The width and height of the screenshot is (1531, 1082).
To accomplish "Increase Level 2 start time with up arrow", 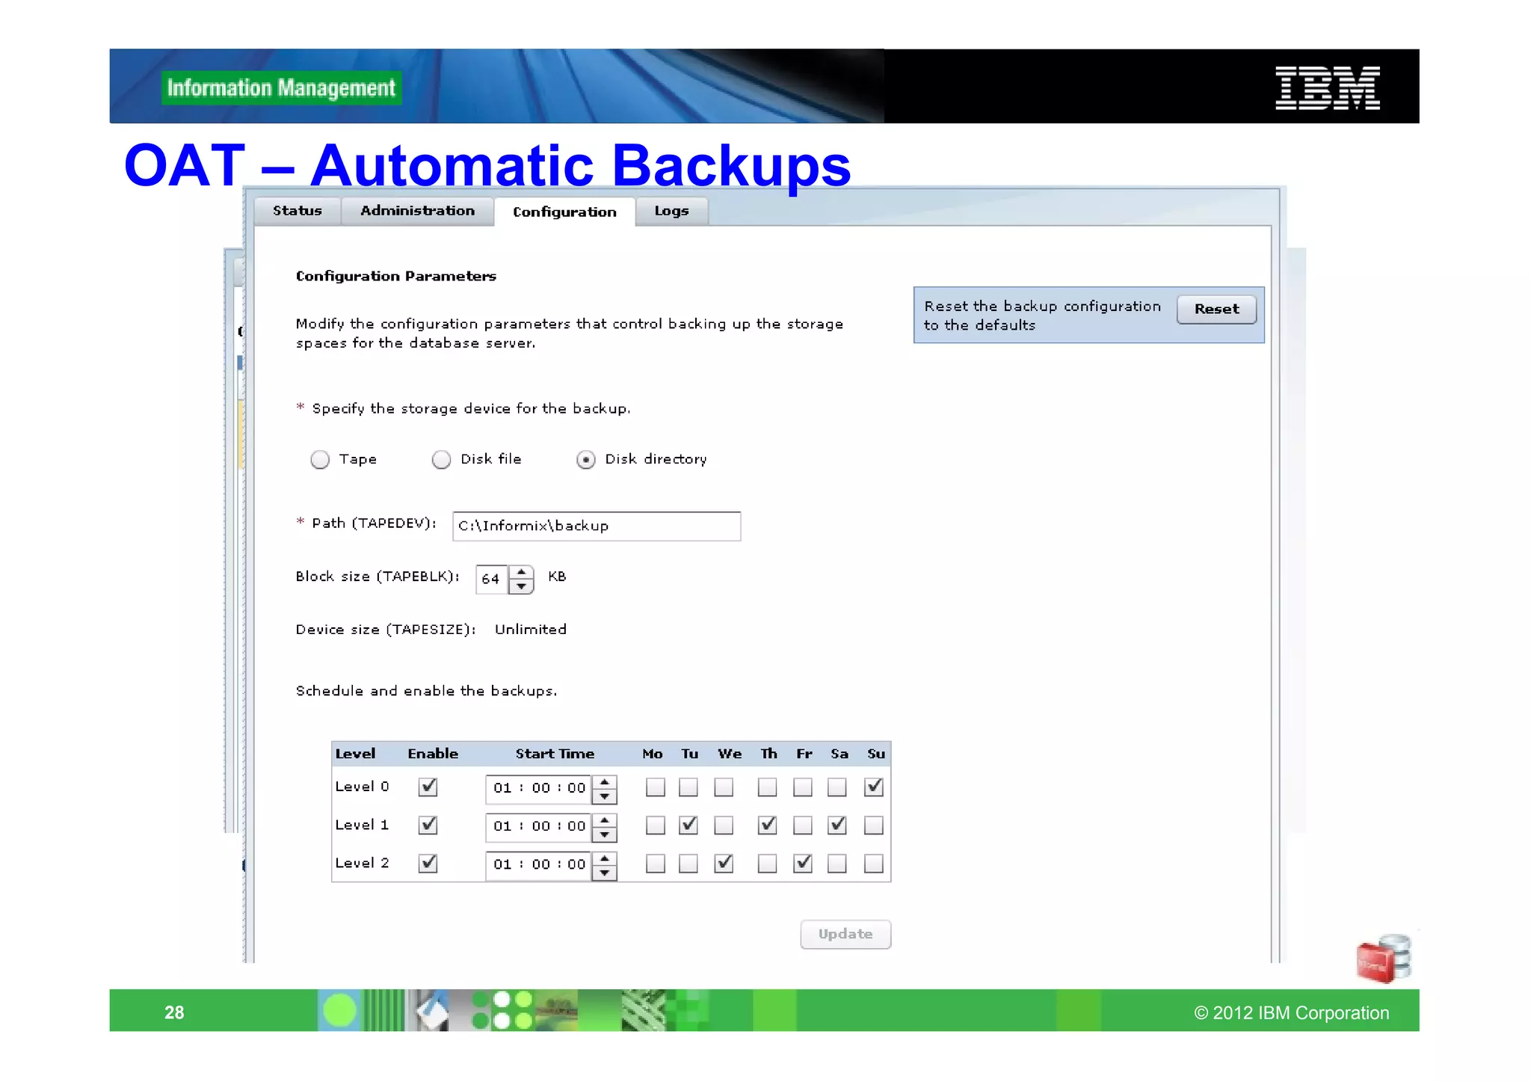I will pyautogui.click(x=604, y=858).
